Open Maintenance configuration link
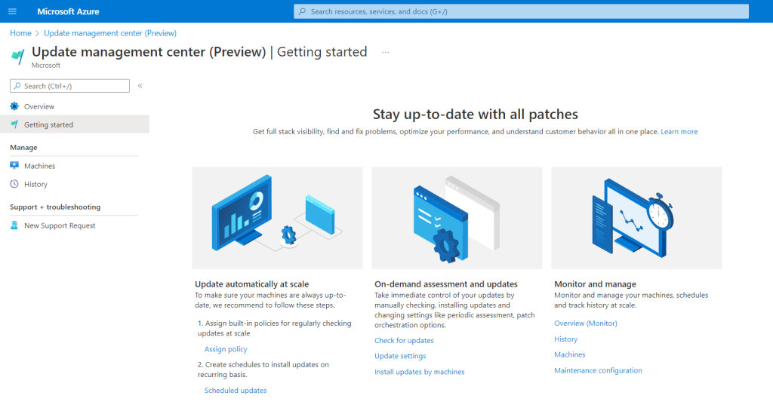 pyautogui.click(x=598, y=370)
